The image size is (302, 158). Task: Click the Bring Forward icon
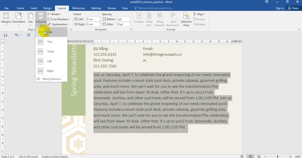click(x=160, y=16)
